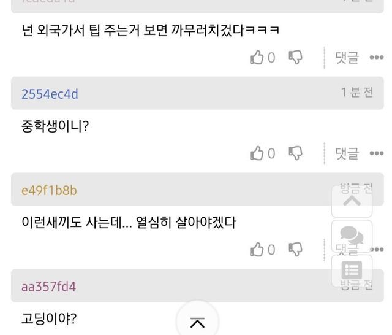
Task: Open three-dot menu on 중학생이니? comment
Action: [376, 153]
